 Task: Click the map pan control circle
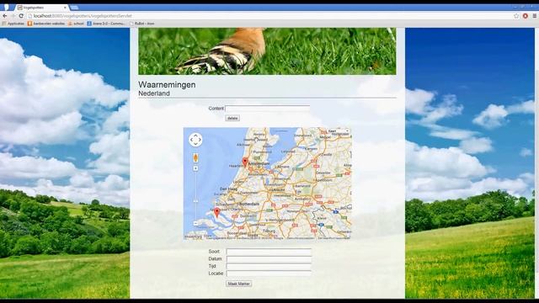point(195,140)
